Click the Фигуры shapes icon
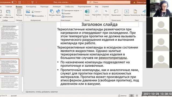The height and width of the screenshot is (97, 172). tap(52, 11)
